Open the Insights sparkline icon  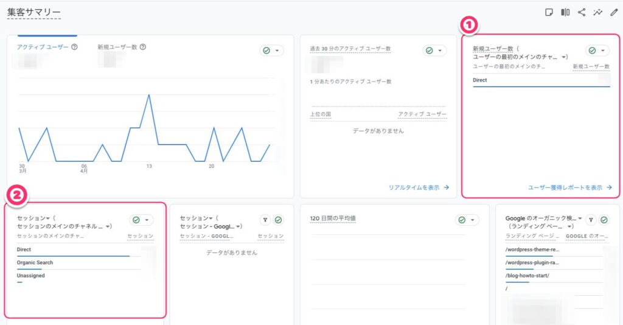(x=597, y=12)
